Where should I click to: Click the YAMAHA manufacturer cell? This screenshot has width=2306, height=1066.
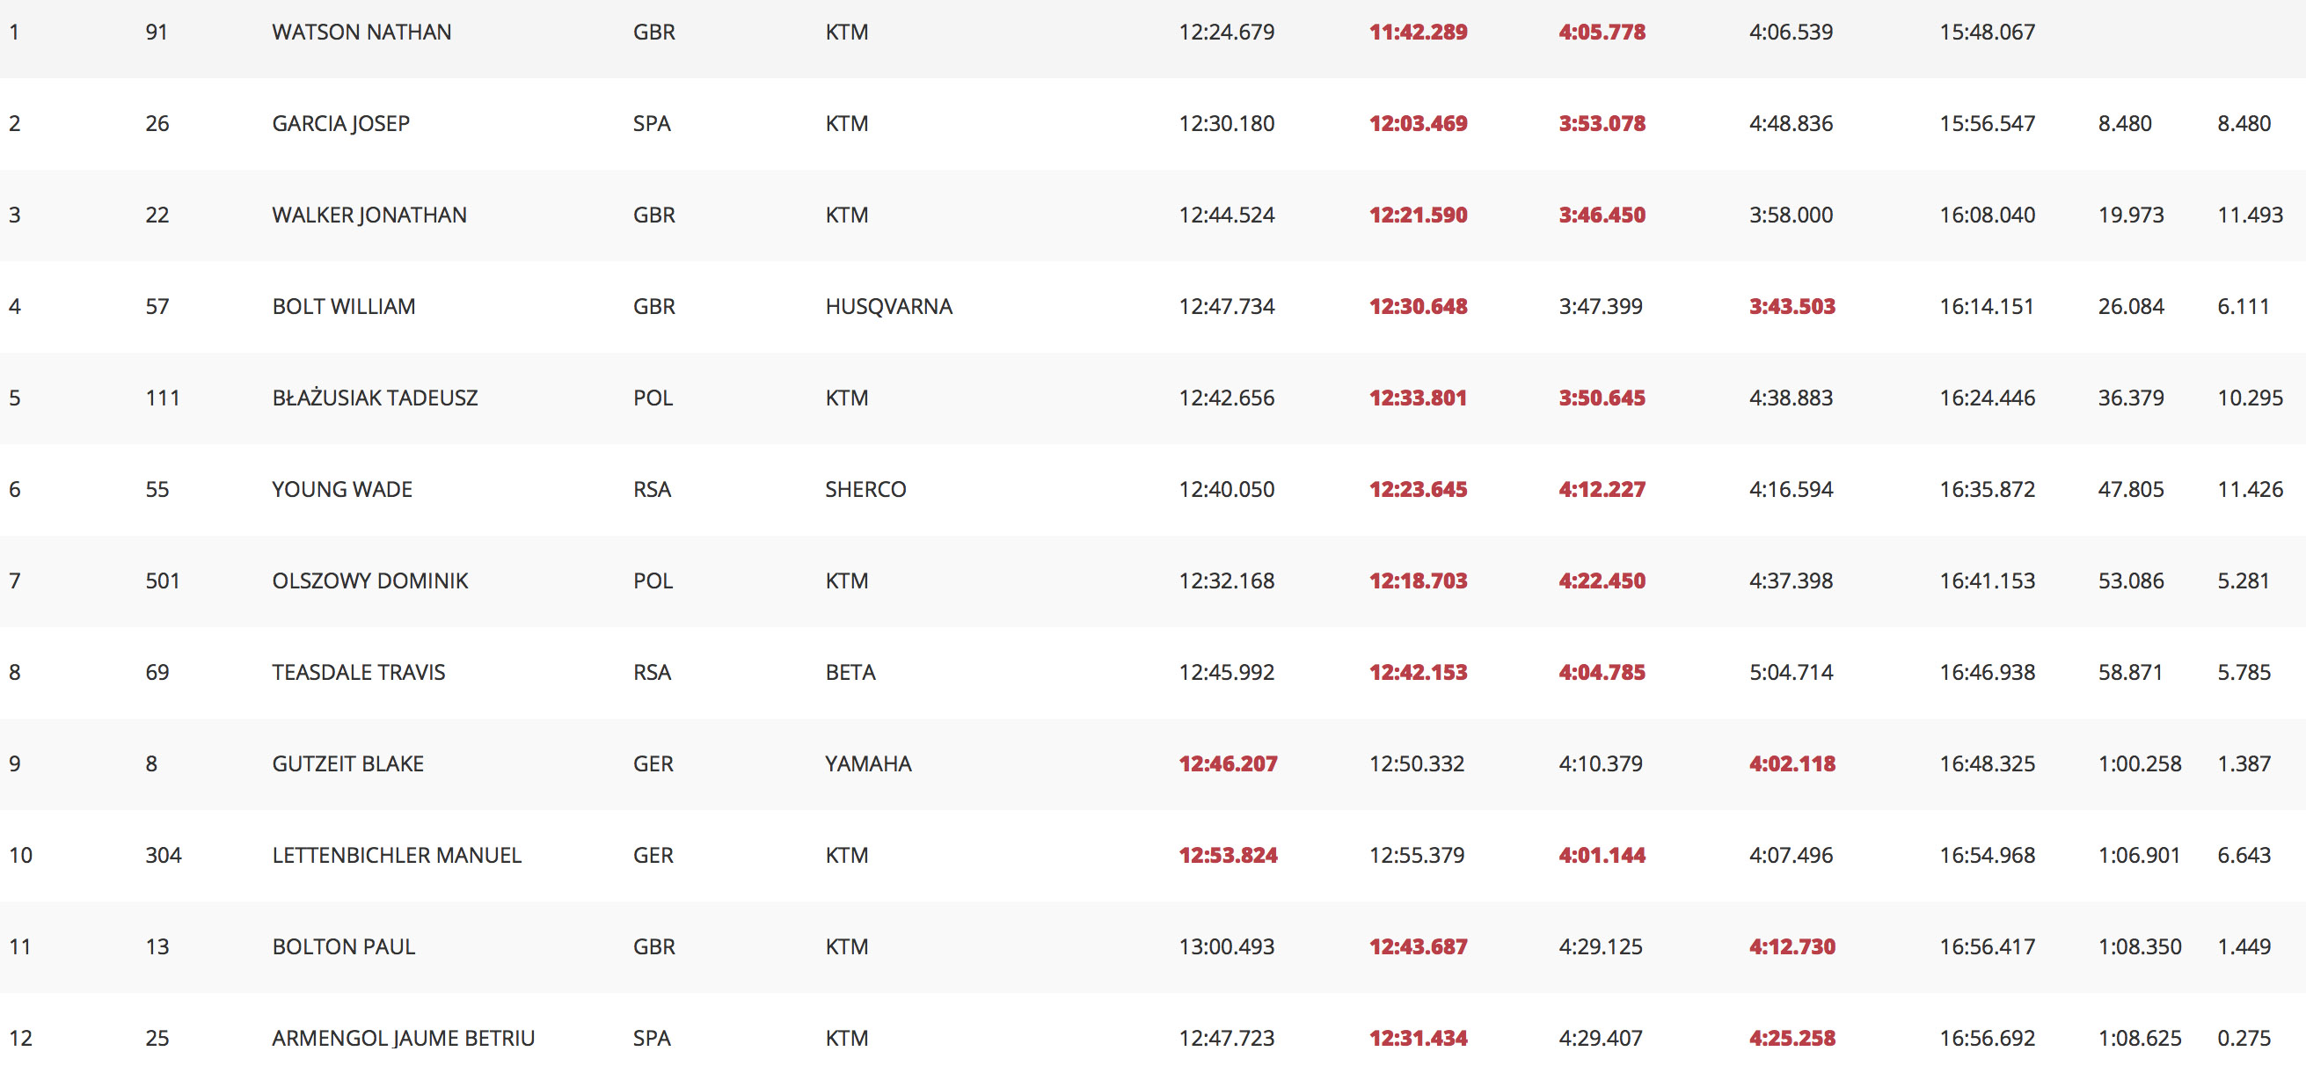tap(868, 763)
